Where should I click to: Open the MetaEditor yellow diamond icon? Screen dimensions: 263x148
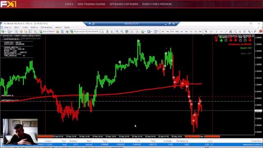coord(58,32)
